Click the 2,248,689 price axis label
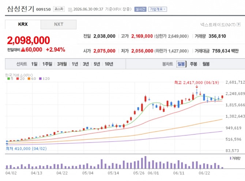245x181 pixels. pos(235,94)
